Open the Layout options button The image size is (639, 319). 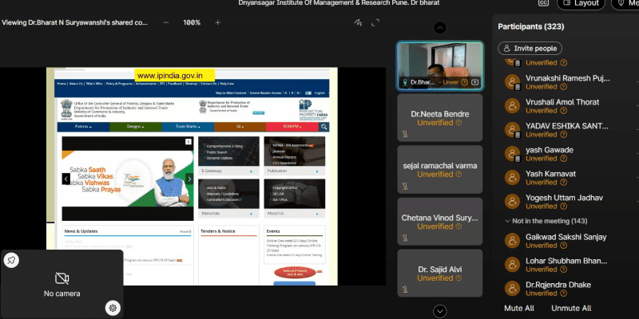(x=581, y=3)
